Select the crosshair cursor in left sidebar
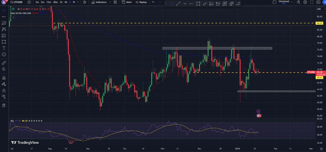The image size is (326, 152). pyautogui.click(x=4, y=10)
